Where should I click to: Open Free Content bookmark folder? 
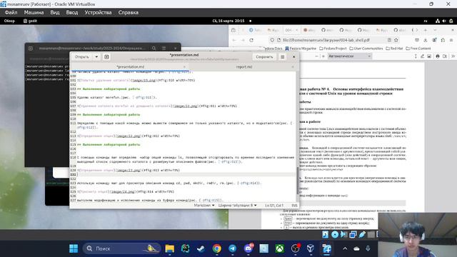click(x=418, y=49)
